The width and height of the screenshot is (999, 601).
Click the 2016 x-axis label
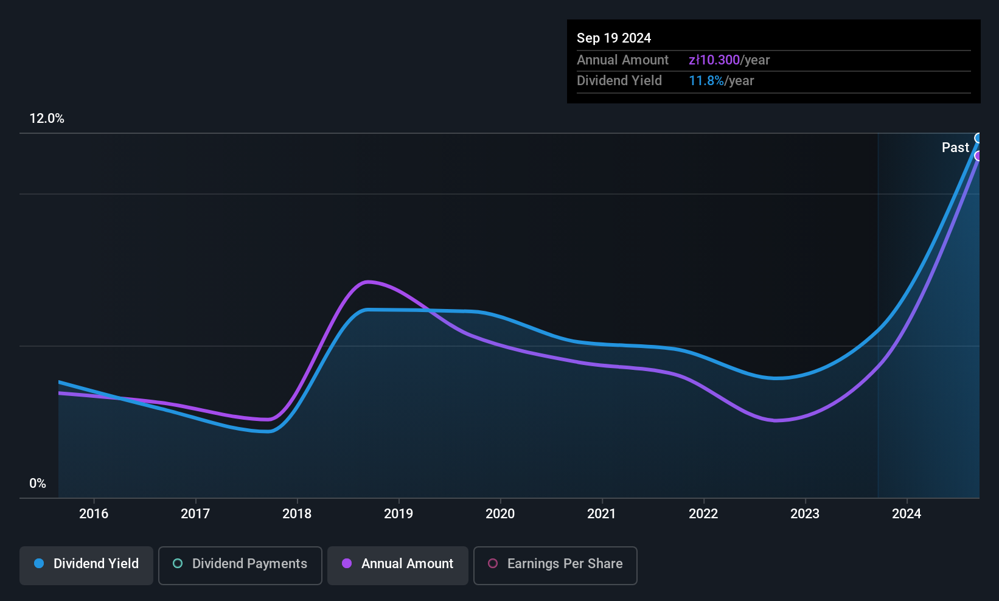tap(94, 513)
